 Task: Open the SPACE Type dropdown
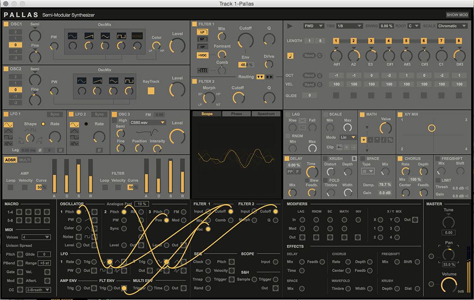click(368, 171)
